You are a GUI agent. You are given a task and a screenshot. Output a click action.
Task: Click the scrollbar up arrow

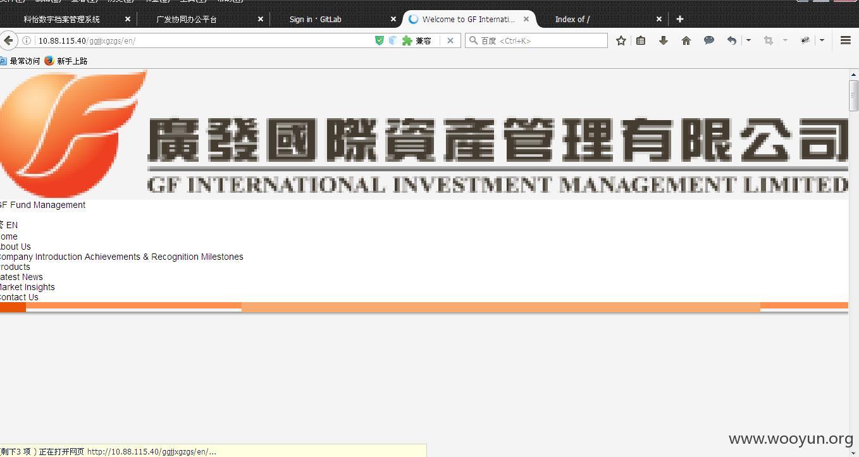point(853,75)
